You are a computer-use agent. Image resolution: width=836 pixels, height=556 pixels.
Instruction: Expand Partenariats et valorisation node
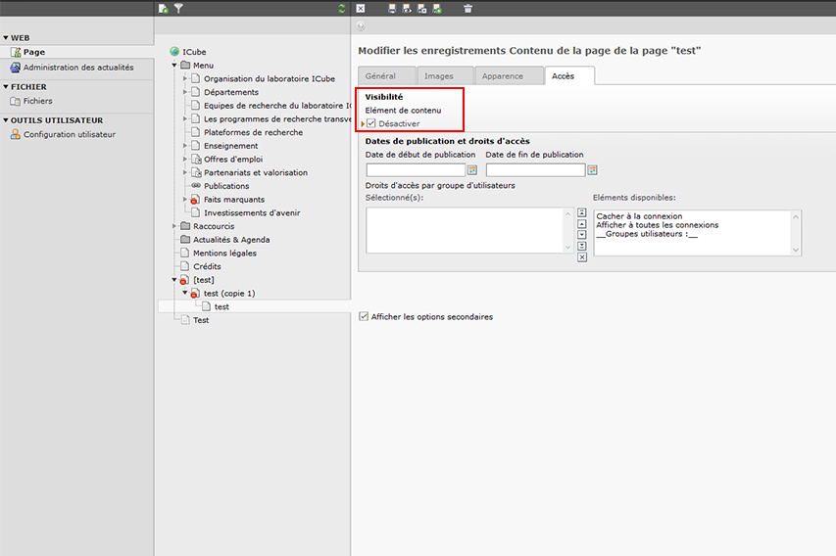(185, 172)
